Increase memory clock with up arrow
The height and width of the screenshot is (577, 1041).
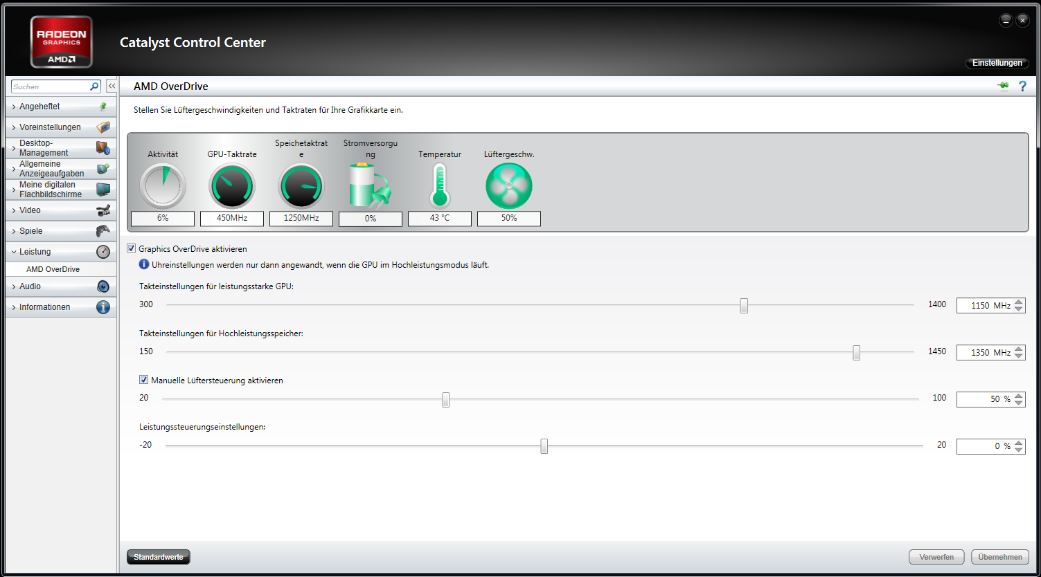pyautogui.click(x=1018, y=349)
